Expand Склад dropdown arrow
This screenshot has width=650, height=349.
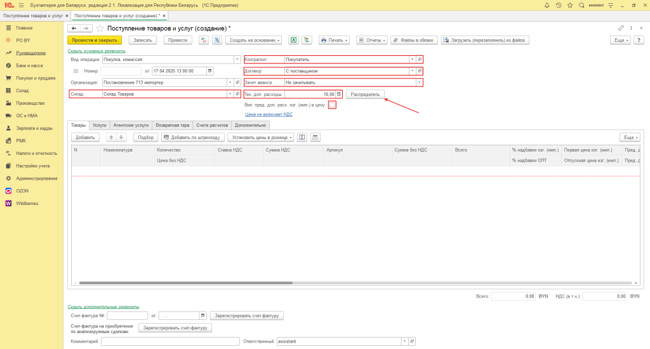click(230, 94)
